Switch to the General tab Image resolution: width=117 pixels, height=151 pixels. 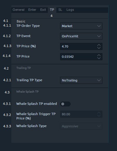[18, 10]
